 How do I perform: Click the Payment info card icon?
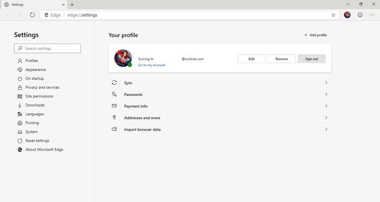(x=114, y=105)
